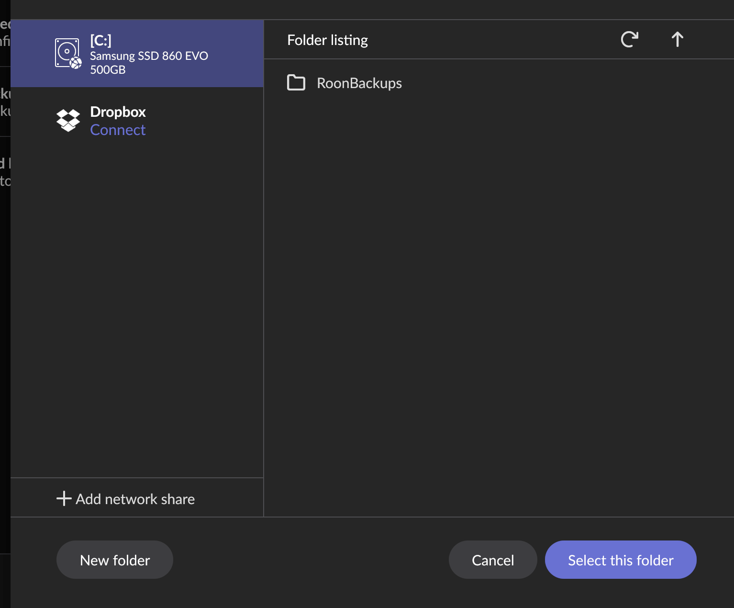Image resolution: width=734 pixels, height=608 pixels.
Task: Select the [C:] drive label
Action: pyautogui.click(x=100, y=41)
